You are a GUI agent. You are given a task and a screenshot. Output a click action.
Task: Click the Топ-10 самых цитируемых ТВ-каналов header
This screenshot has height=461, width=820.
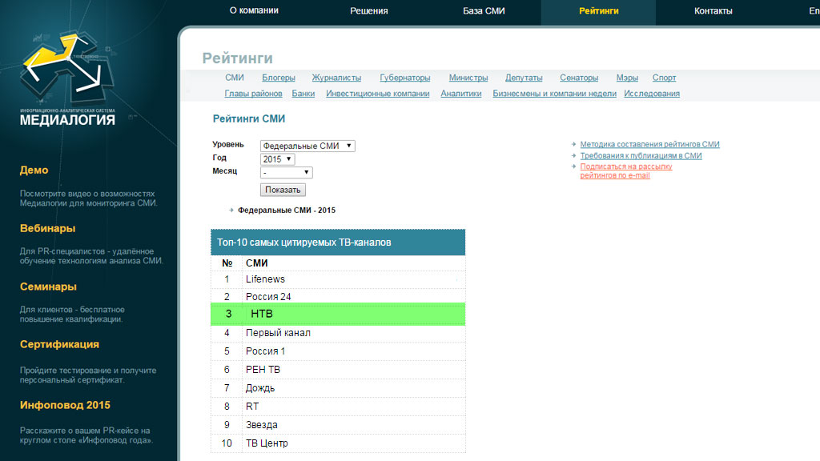coord(338,243)
